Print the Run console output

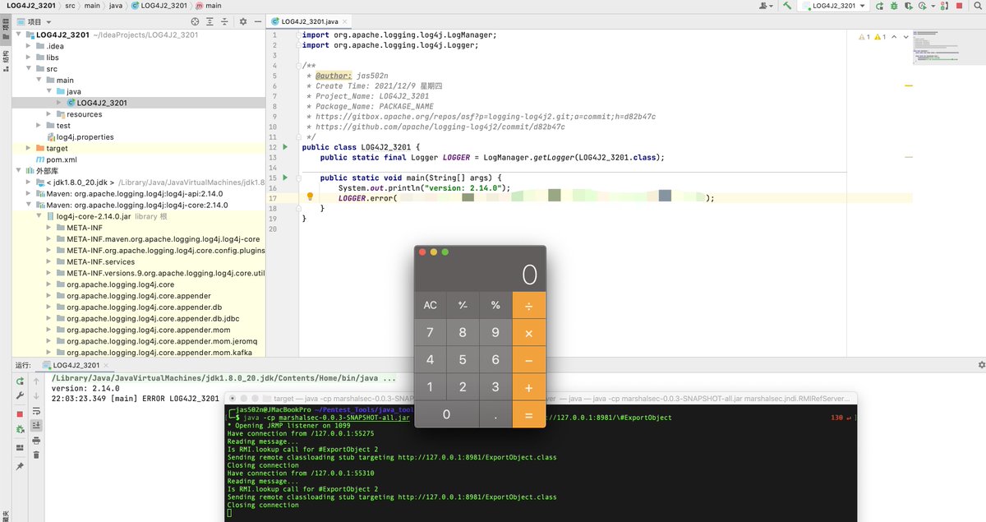[x=36, y=440]
